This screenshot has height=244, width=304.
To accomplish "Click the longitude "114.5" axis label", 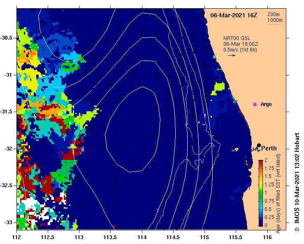I will point(173,237).
